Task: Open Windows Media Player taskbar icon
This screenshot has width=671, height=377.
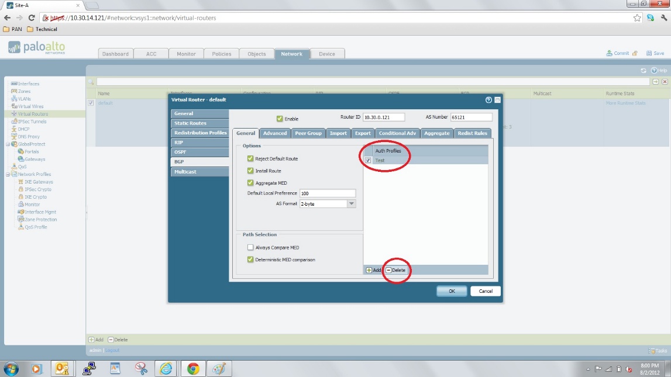Action: click(x=36, y=368)
